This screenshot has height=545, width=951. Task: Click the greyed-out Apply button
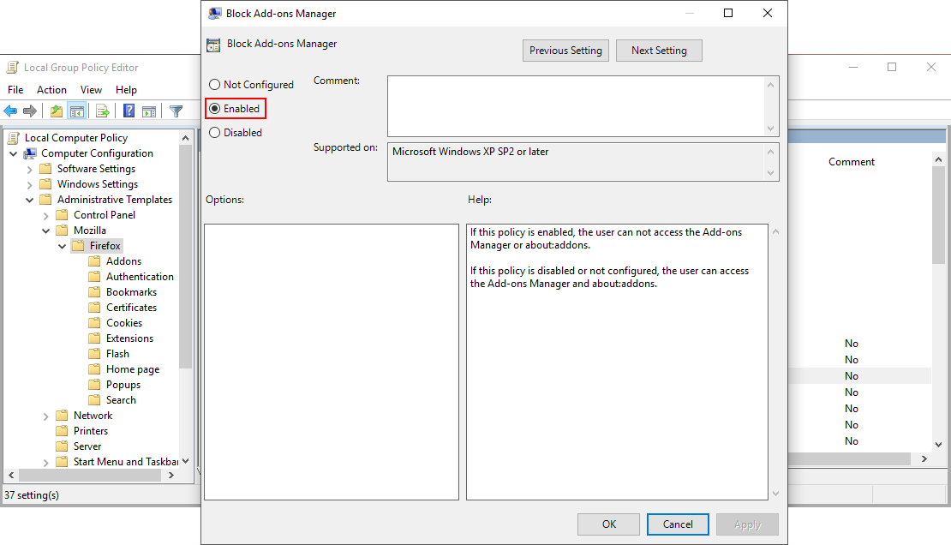pos(747,524)
